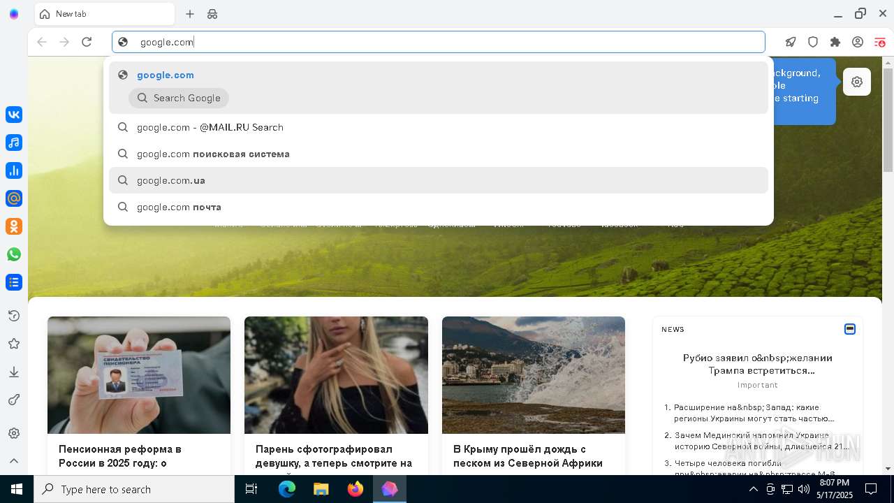The height and width of the screenshot is (503, 894).
Task: Open new tab page customization gear
Action: (x=857, y=82)
